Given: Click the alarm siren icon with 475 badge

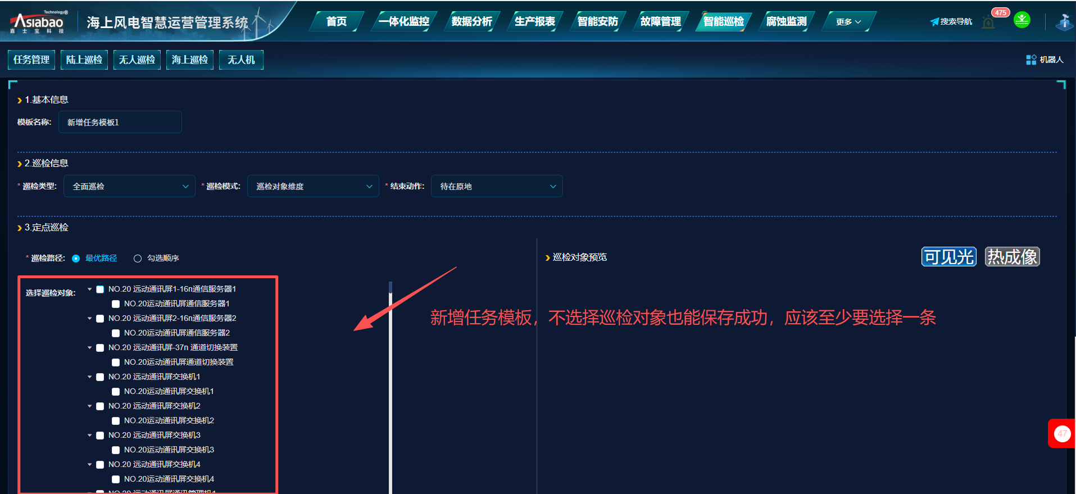Looking at the screenshot, I should tap(988, 22).
